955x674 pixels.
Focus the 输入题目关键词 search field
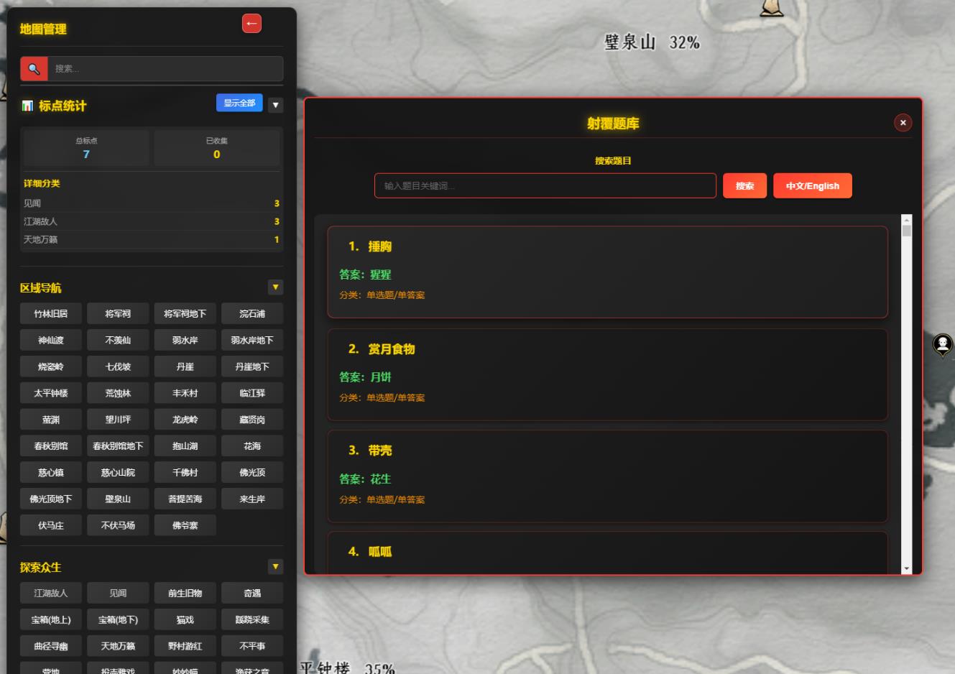545,185
